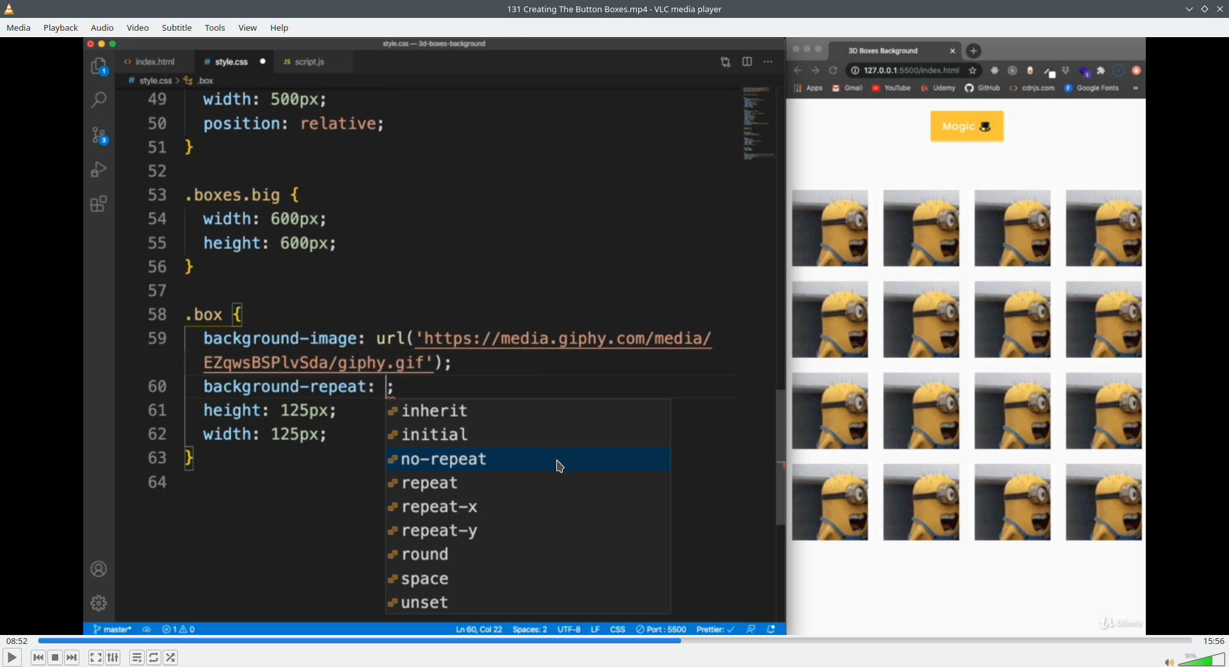Choose 'no-repeat' in the suggestion list

click(x=528, y=459)
